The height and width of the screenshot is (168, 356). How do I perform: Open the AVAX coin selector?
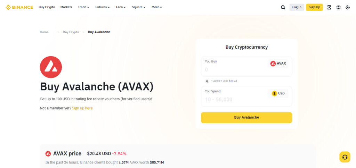(278, 64)
